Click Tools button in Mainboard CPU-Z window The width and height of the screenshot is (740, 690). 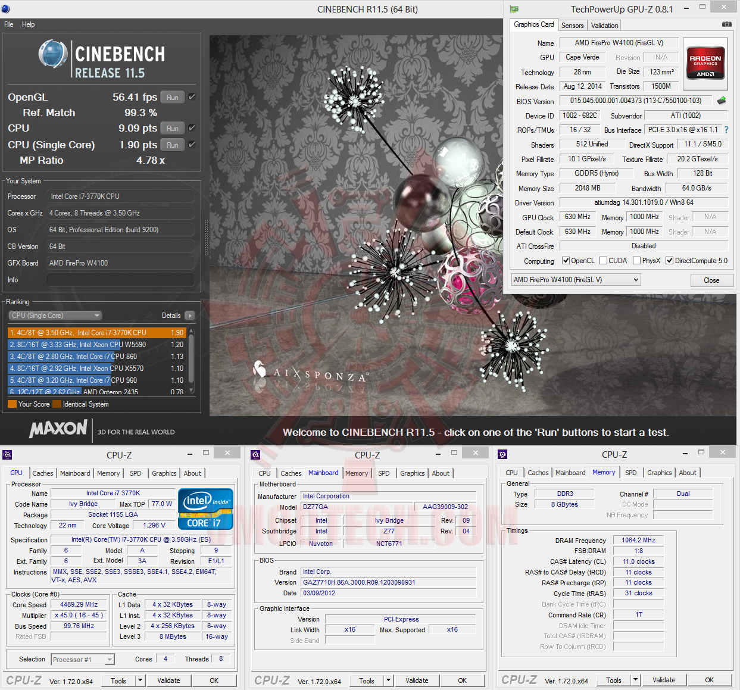367,680
